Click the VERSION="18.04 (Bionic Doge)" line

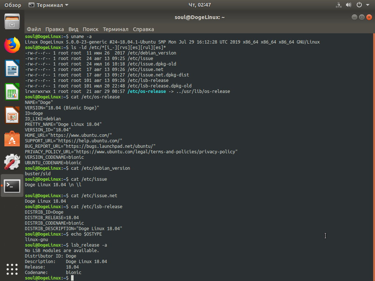click(x=62, y=108)
